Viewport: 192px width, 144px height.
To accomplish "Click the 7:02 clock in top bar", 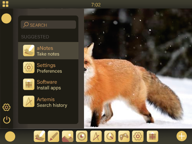I will (96, 5).
